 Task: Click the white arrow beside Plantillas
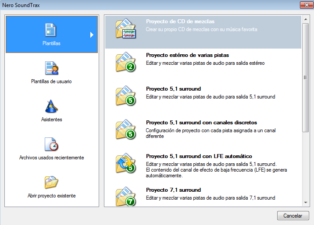[x=92, y=35]
